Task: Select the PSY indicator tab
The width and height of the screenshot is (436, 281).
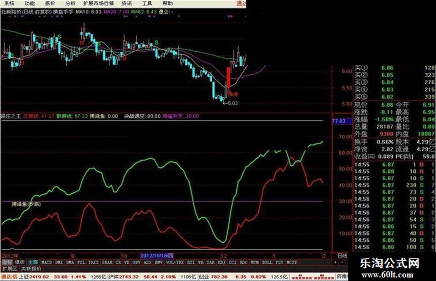Action: [x=280, y=263]
